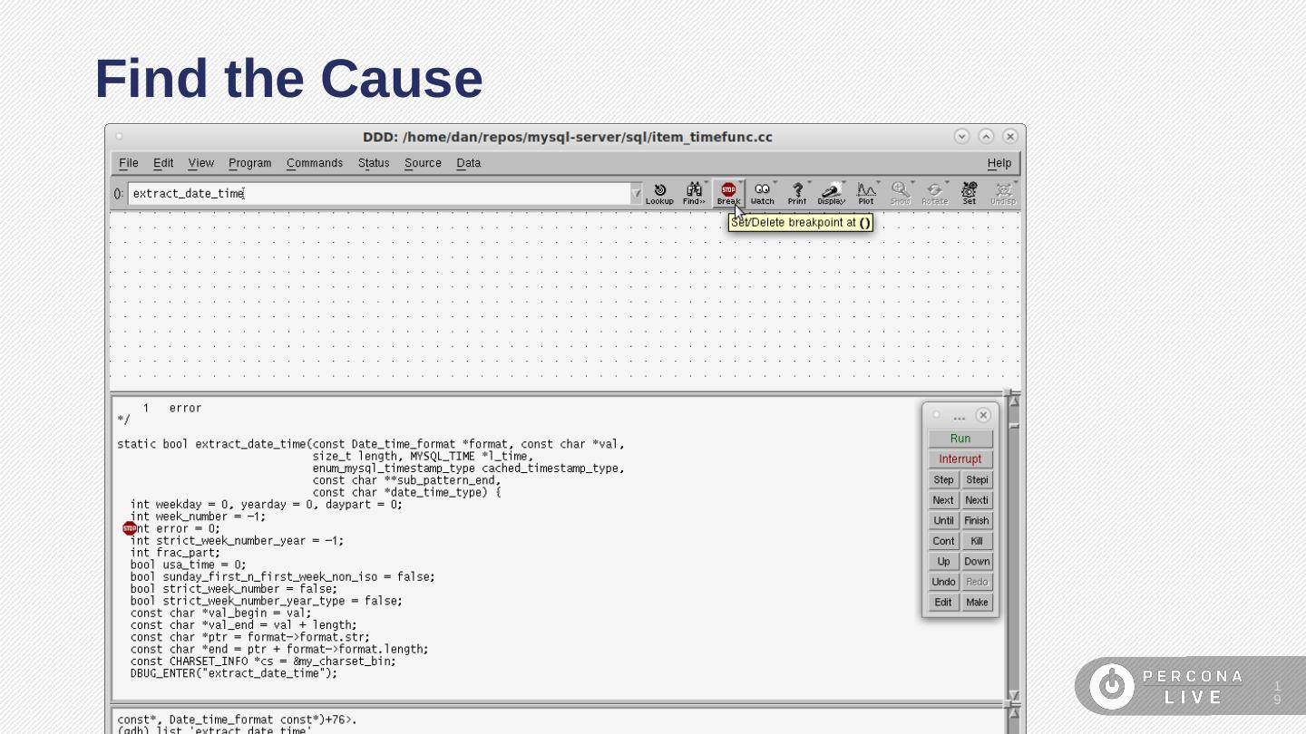
Task: Open the Source menu
Action: coord(423,163)
